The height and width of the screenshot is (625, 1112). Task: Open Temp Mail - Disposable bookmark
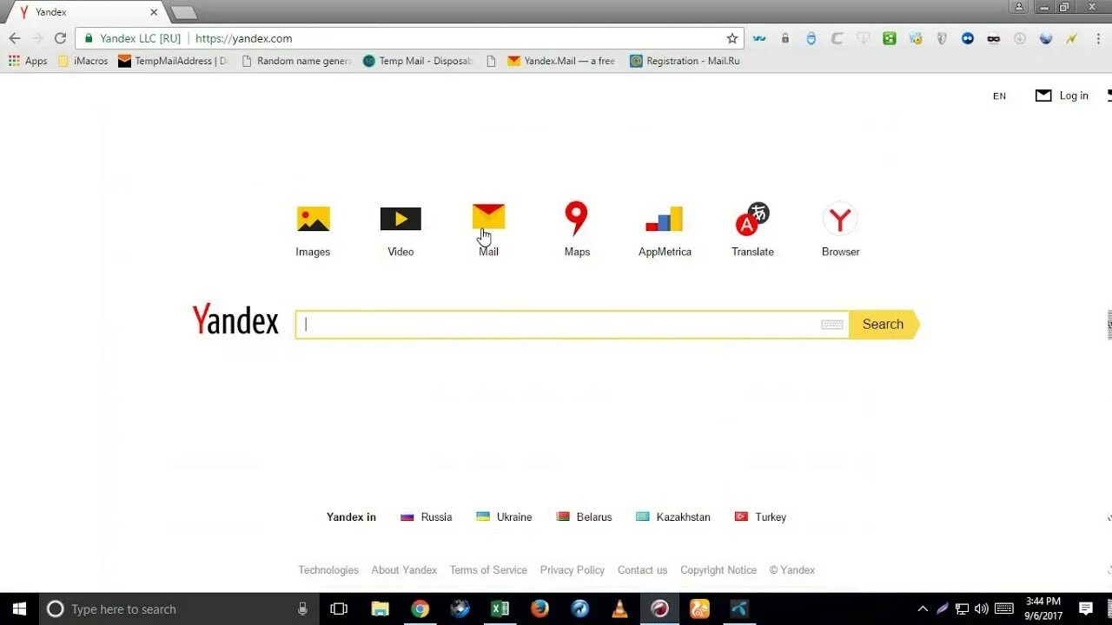coord(418,61)
